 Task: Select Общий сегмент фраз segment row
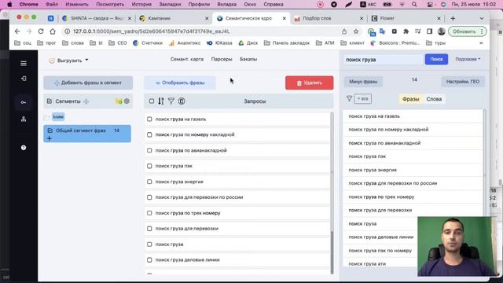coord(87,134)
